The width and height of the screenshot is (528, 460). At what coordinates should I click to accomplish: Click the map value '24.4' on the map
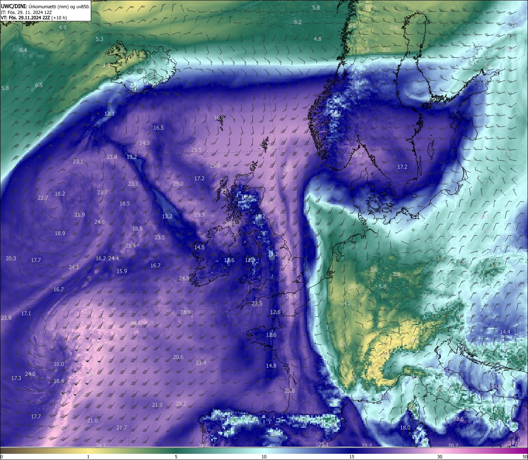click(x=113, y=259)
